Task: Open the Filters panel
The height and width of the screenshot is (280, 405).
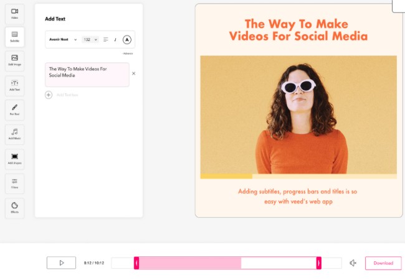Action: (x=14, y=182)
